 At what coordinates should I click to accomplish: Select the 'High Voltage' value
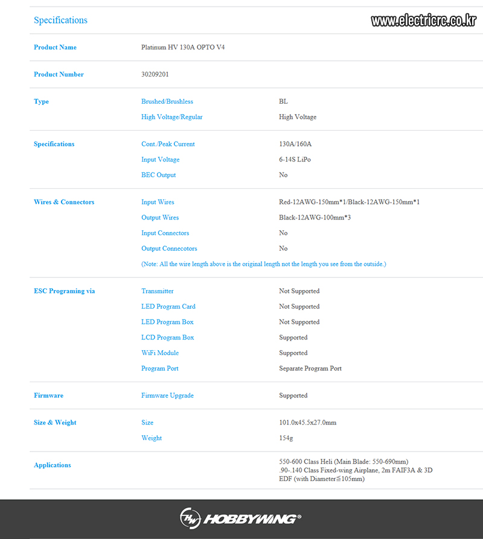point(298,117)
